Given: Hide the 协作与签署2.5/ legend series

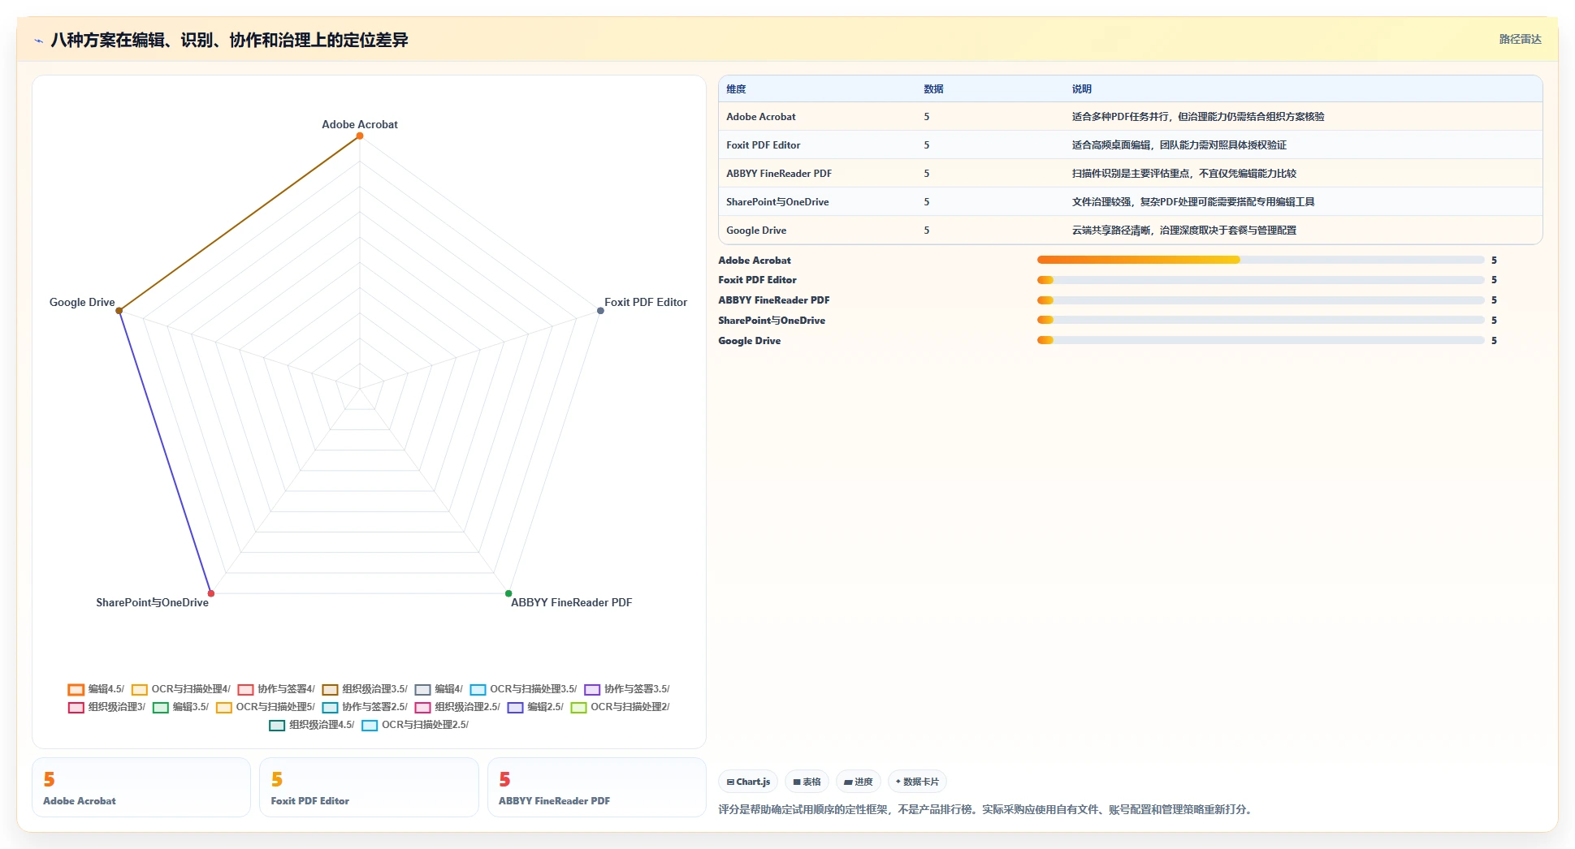Looking at the screenshot, I should click(x=364, y=707).
